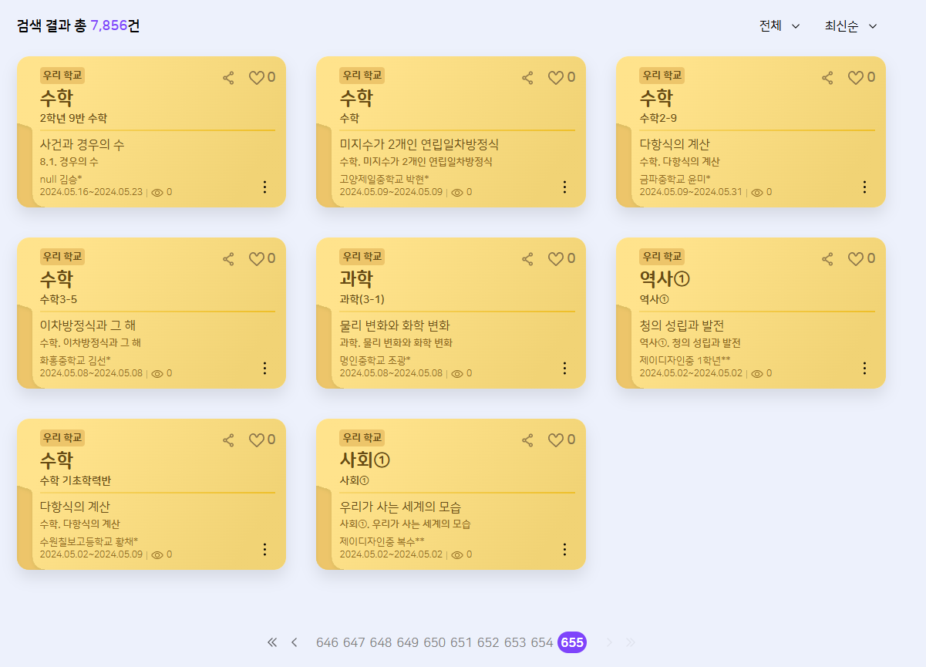Go to previous page with left chevron
The image size is (926, 667).
[294, 642]
